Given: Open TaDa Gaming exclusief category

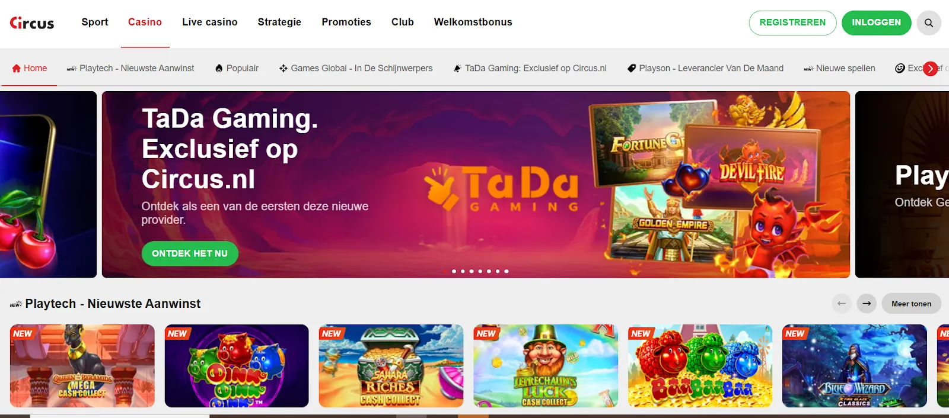Looking at the screenshot, I should tap(530, 68).
